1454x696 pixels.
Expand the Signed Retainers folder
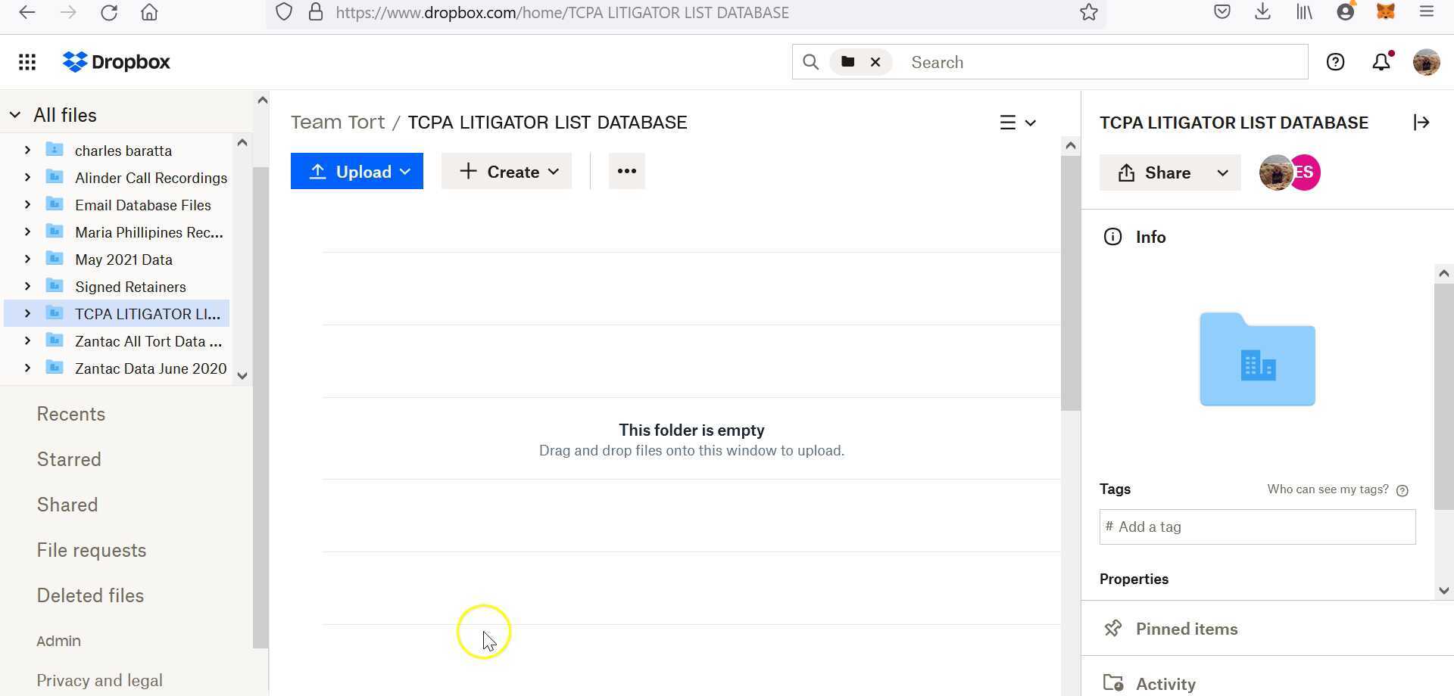click(27, 287)
